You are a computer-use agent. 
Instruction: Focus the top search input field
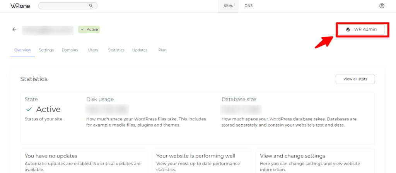click(x=64, y=6)
